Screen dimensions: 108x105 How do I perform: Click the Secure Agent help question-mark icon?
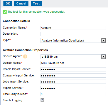point(25,57)
